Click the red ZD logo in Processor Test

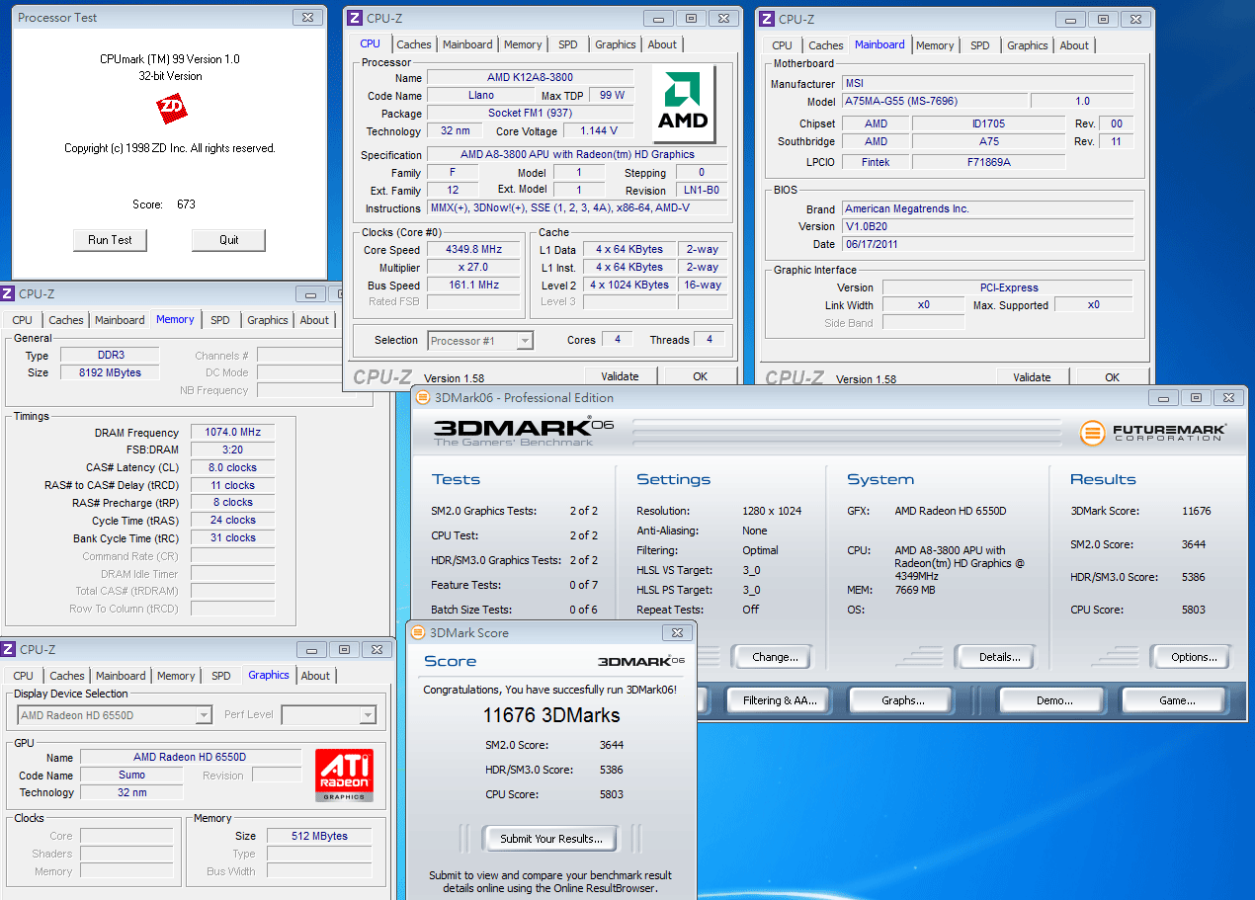click(x=172, y=109)
